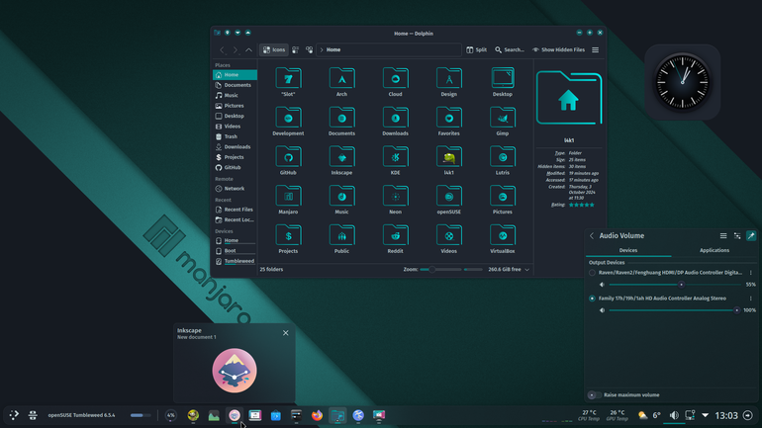Open the Cloud folder
Image resolution: width=762 pixels, height=428 pixels.
(395, 81)
